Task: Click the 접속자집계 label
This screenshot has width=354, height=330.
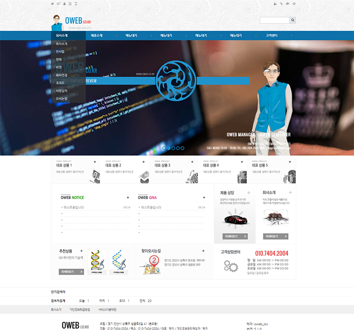Action: point(58,301)
